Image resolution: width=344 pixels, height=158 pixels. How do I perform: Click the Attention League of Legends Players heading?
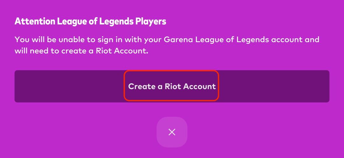tap(90, 22)
